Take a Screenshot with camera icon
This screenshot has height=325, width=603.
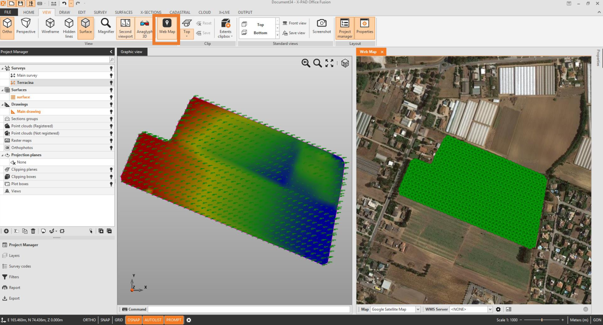(x=321, y=27)
